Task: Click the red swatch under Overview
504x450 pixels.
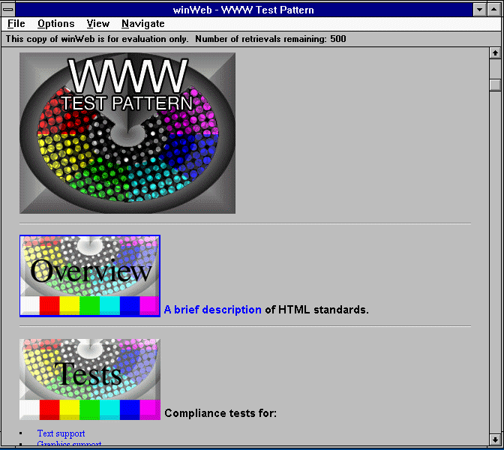Action: click(49, 306)
